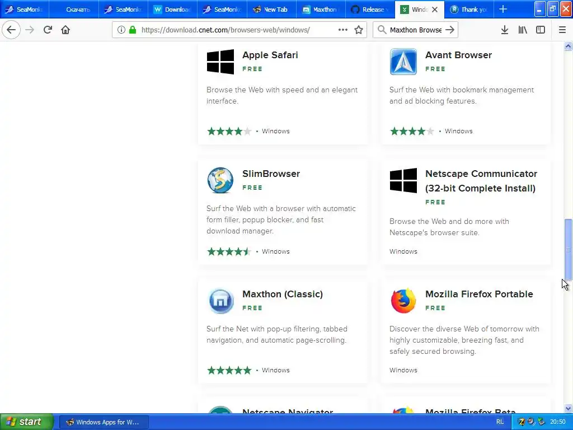
Task: Switch to the Скачать tab
Action: [x=74, y=10]
